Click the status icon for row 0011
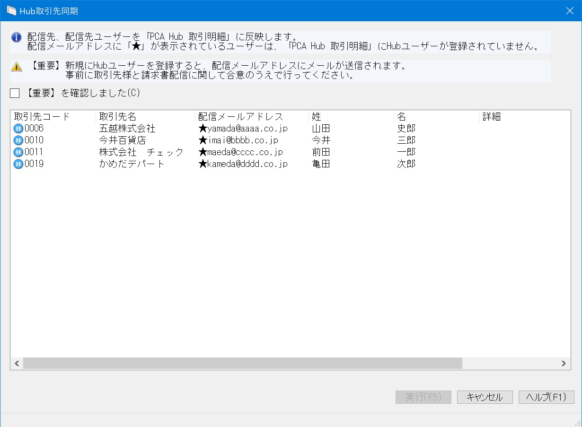Screen dimensions: 582x427 click(18, 152)
